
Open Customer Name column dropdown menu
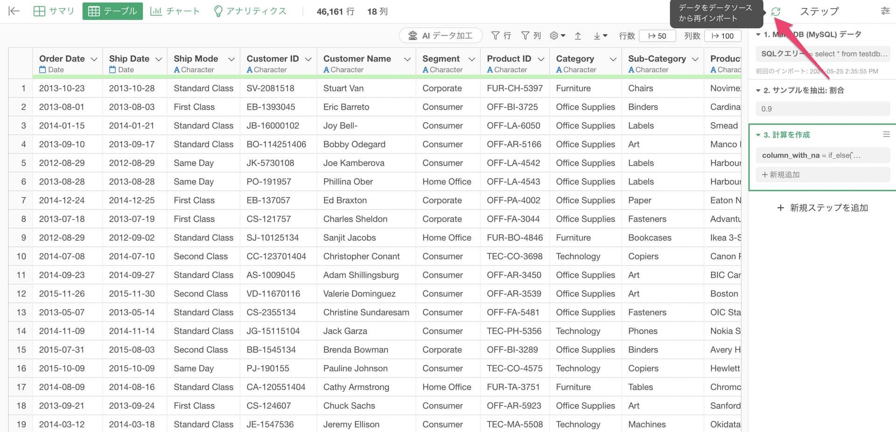[x=407, y=59]
